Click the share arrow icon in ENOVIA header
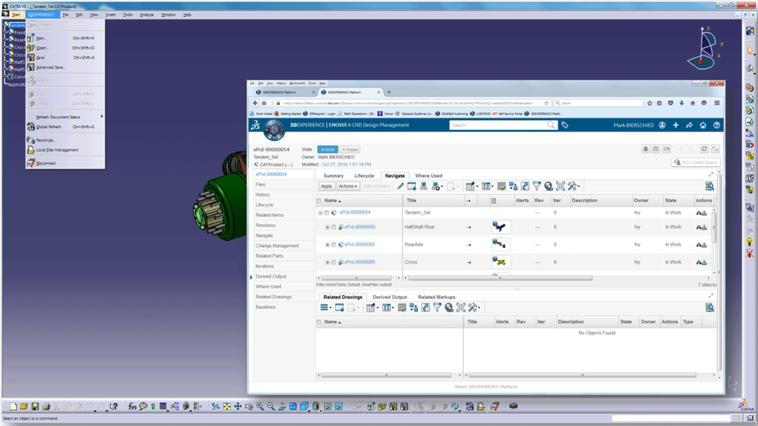 [x=689, y=125]
